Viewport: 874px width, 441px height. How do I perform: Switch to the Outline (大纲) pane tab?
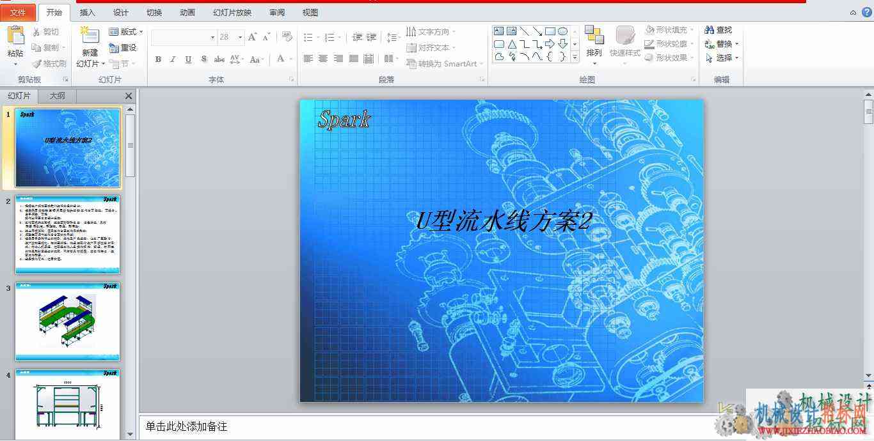58,96
